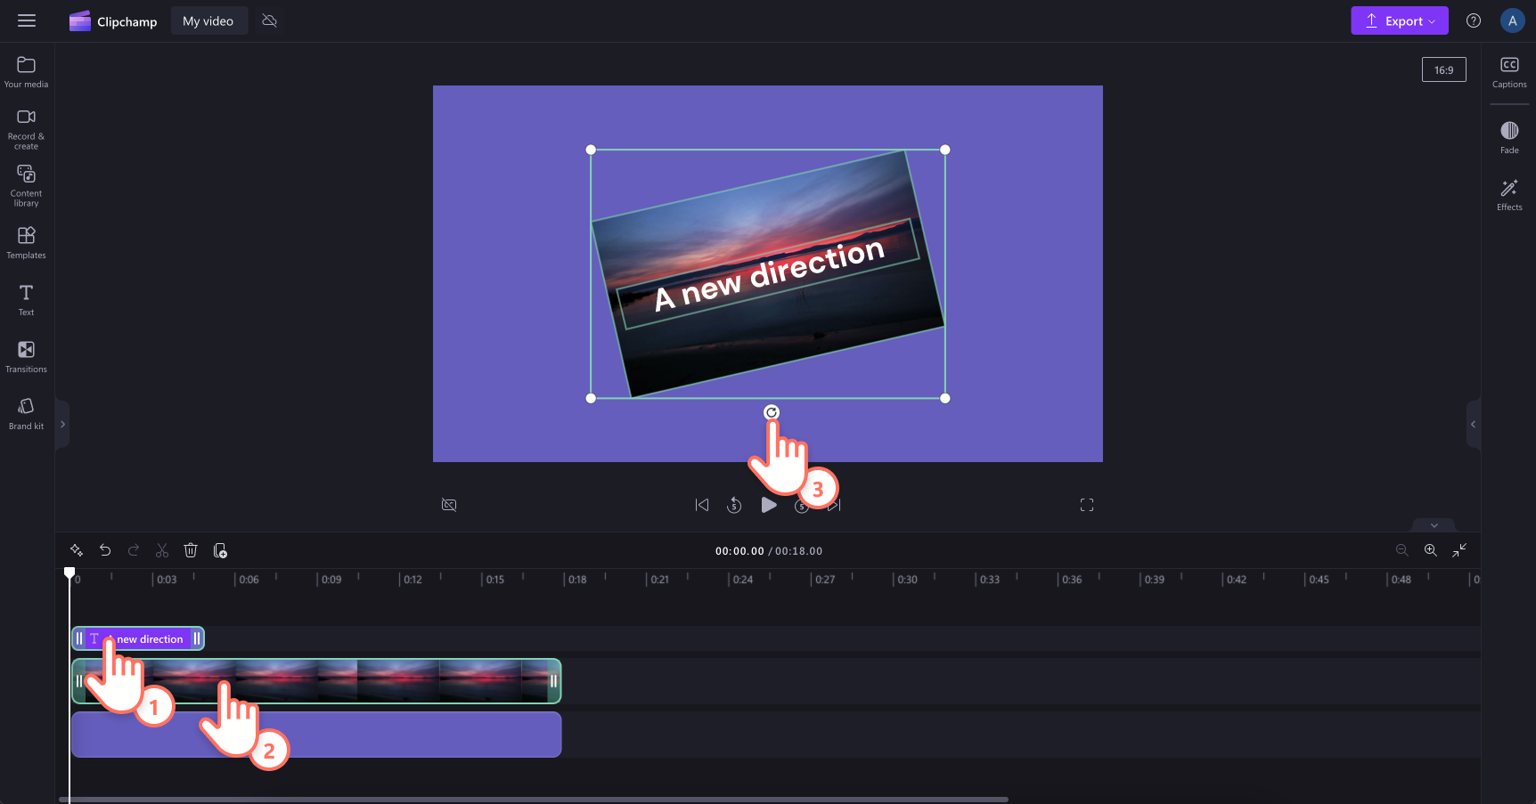Click the rotate handle below the selection
The height and width of the screenshot is (804, 1536).
[x=772, y=412]
